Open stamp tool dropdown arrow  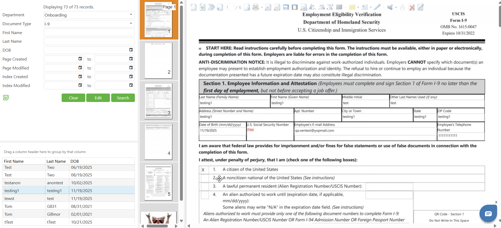pos(396,7)
